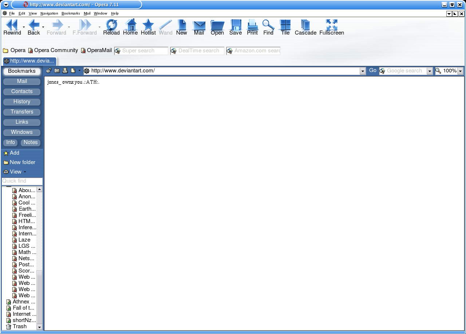The height and width of the screenshot is (334, 466).
Task: Toggle image loading with camera icon
Action: pos(57,71)
